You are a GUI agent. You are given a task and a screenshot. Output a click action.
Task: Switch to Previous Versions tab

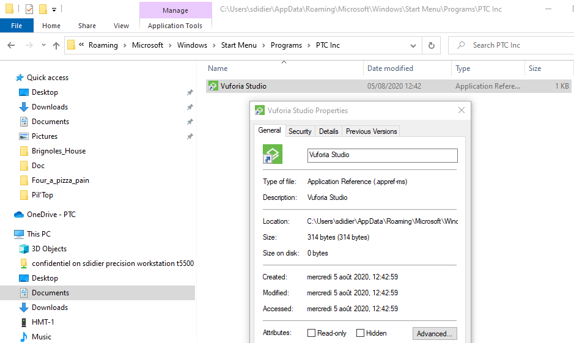click(x=371, y=131)
